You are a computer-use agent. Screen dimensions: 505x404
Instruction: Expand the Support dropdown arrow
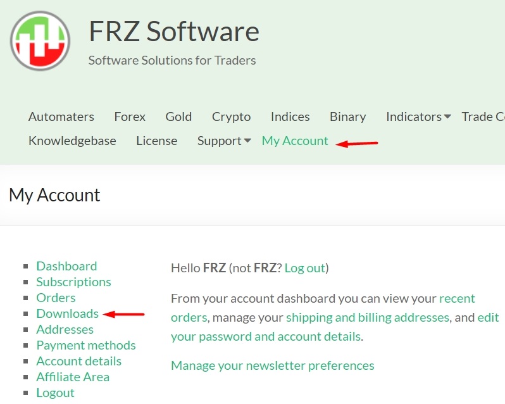247,141
